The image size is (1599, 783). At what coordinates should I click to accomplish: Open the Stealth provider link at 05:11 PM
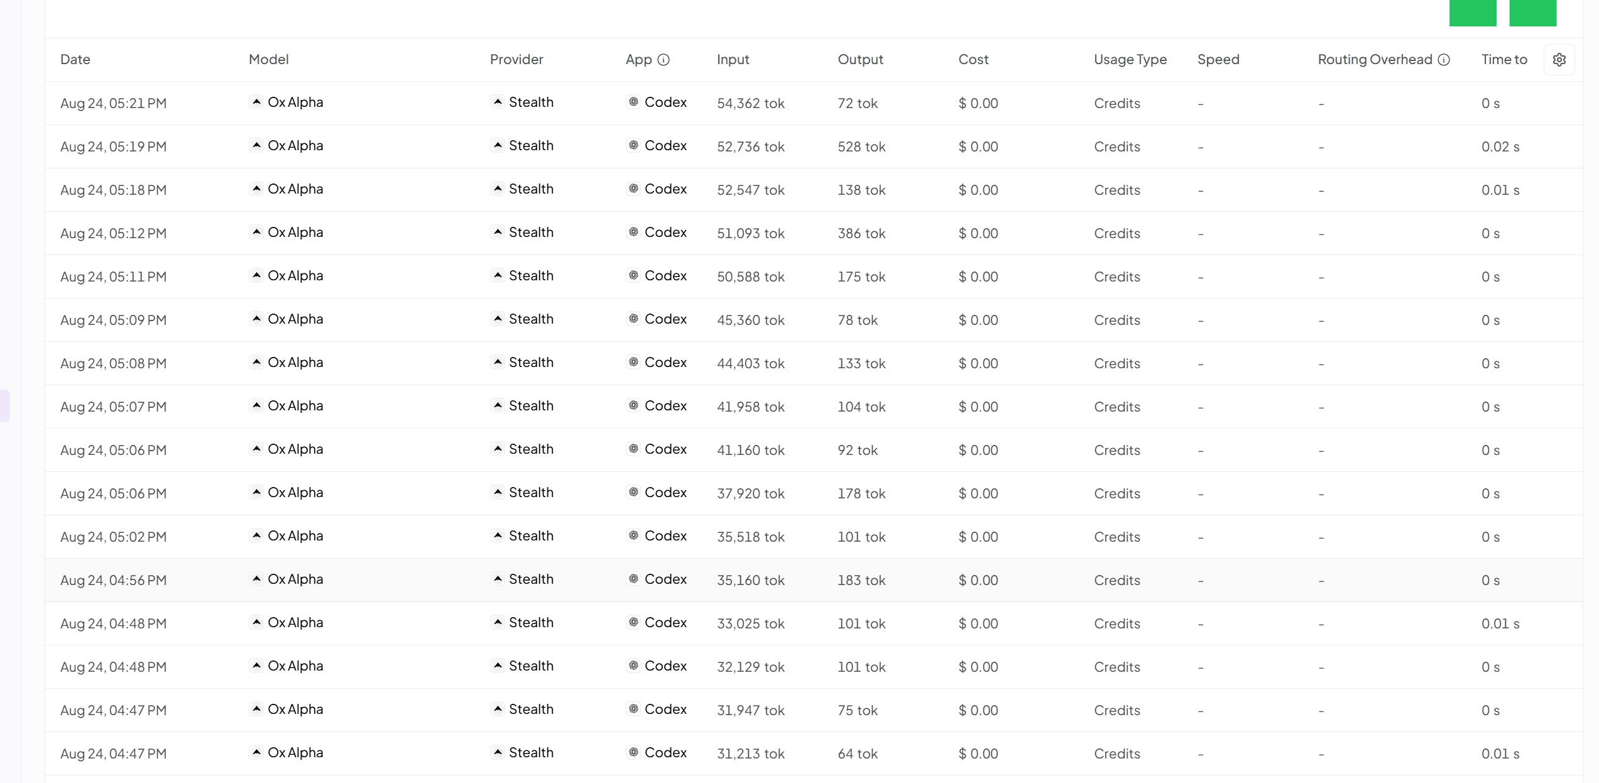pos(531,276)
